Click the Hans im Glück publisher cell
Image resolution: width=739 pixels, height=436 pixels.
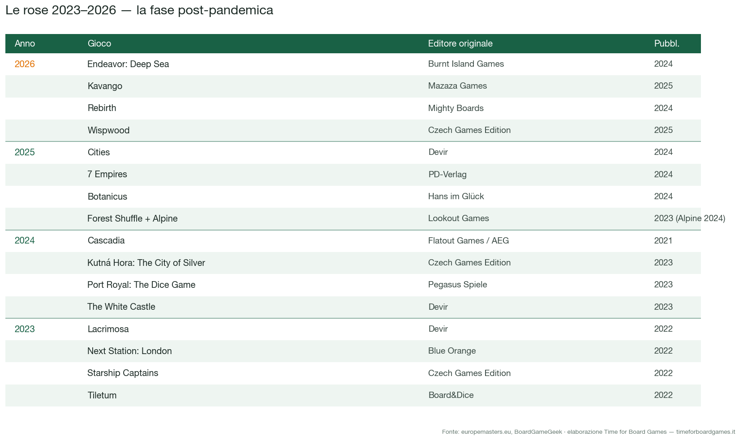pyautogui.click(x=456, y=197)
